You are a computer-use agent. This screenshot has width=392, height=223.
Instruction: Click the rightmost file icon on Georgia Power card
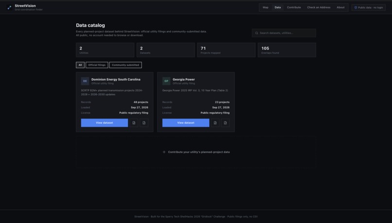click(225, 123)
